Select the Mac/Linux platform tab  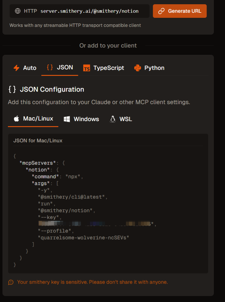pyautogui.click(x=33, y=119)
